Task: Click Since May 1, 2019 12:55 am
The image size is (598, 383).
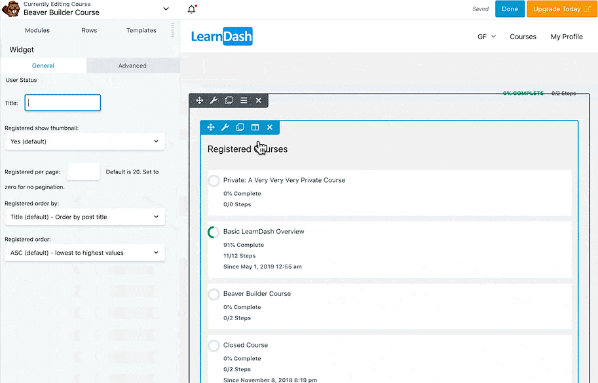Action: 263,266
